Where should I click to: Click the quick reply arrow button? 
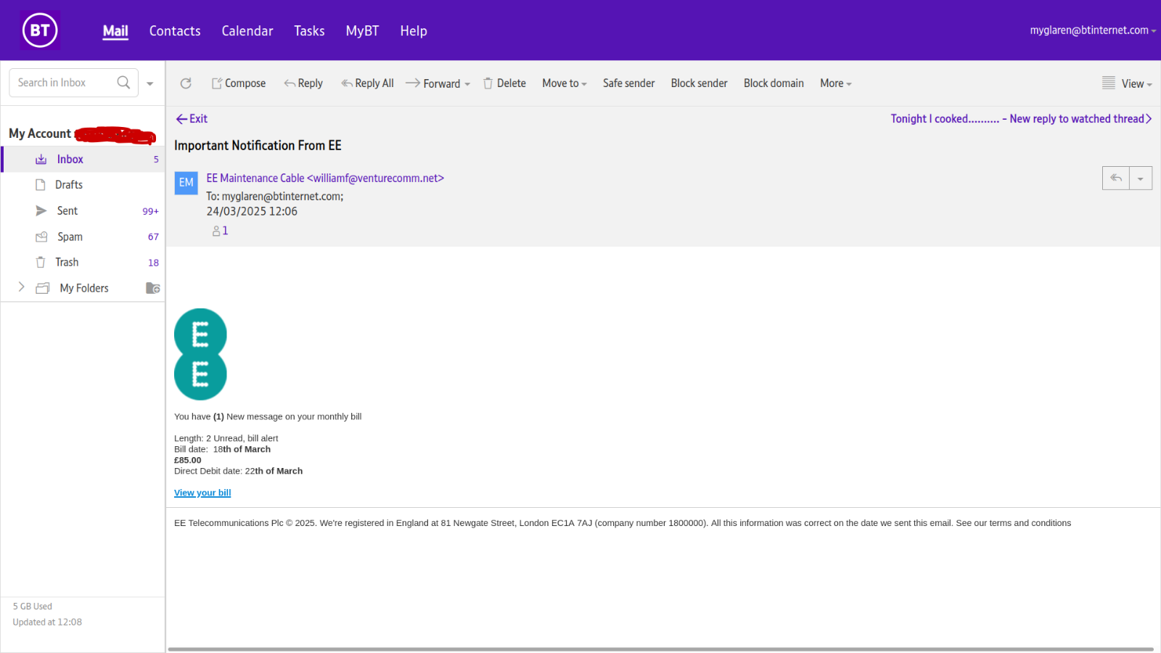pos(1116,178)
